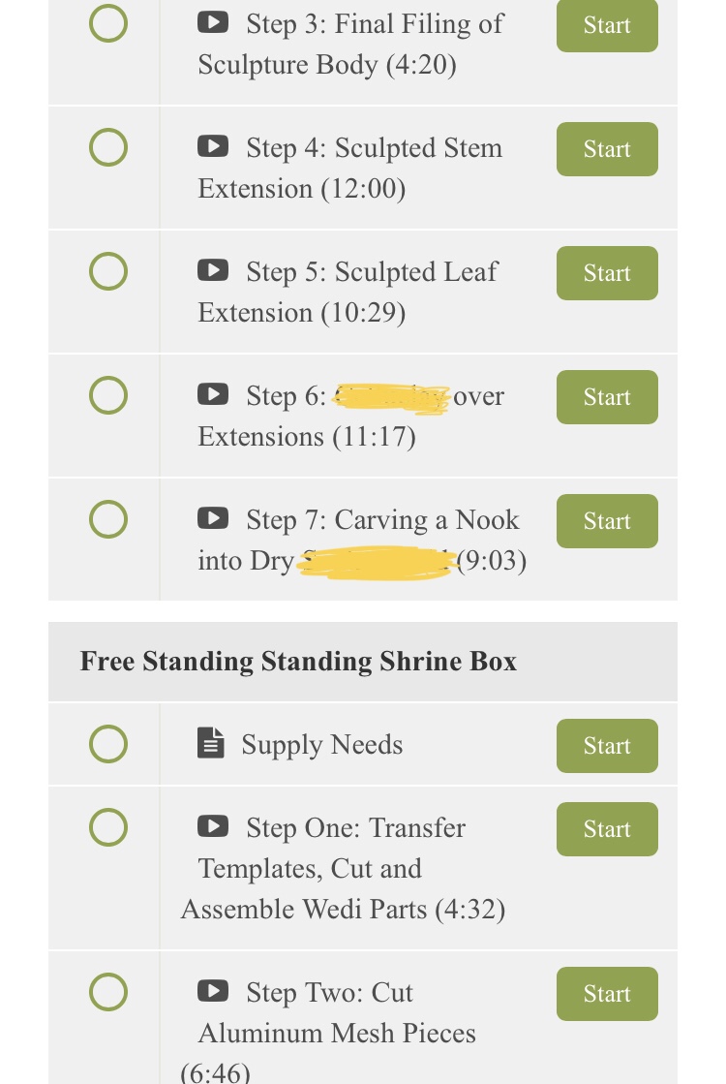The width and height of the screenshot is (726, 1084).
Task: Start Step 4 Sculpted Stem Extension lesson
Action: pos(607,149)
